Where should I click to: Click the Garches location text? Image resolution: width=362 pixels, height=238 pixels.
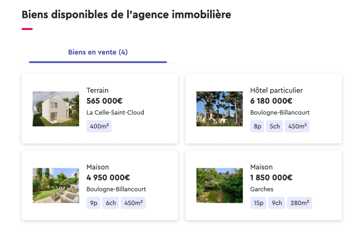point(262,189)
